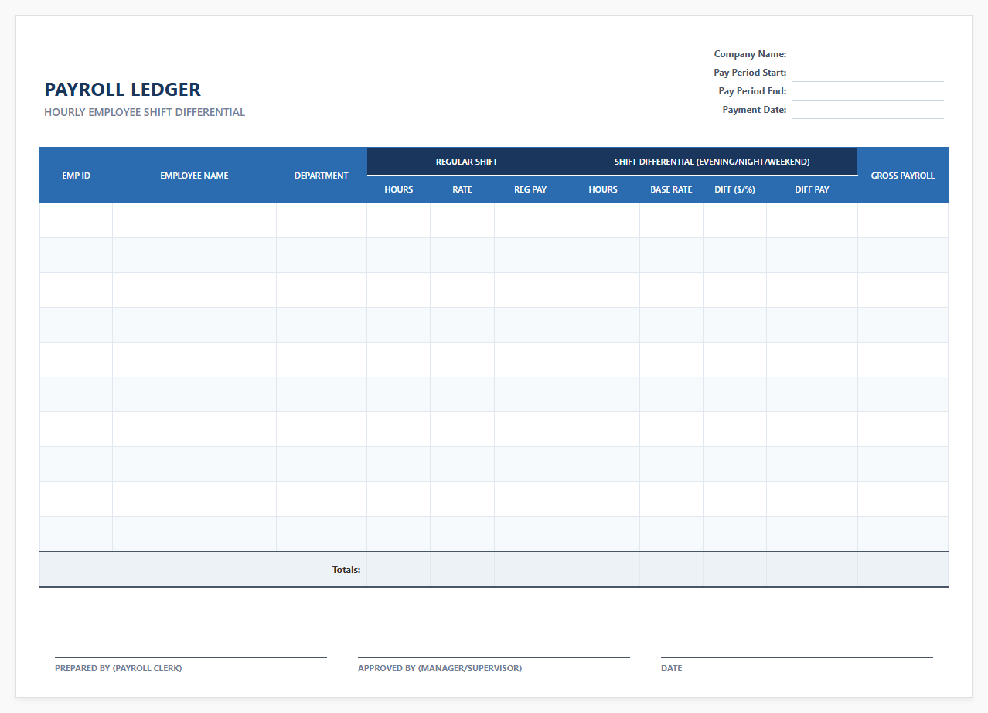Image resolution: width=988 pixels, height=713 pixels.
Task: Click the Pay Period End label
Action: click(752, 91)
